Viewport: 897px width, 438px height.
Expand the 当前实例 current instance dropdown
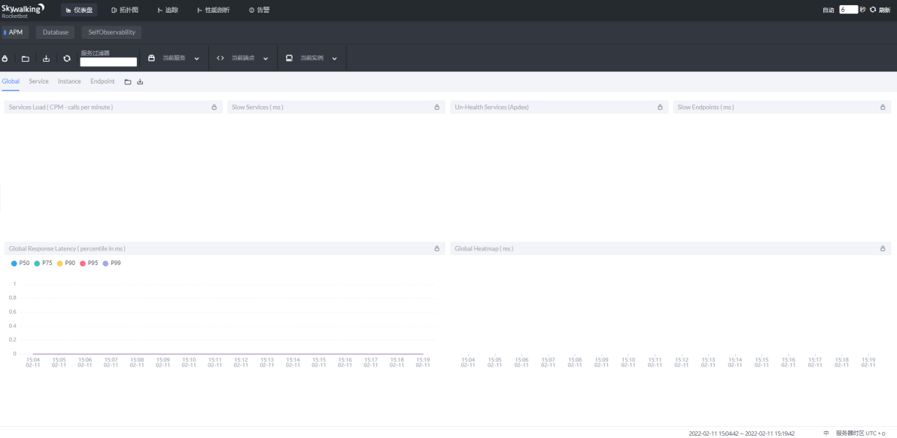312,58
